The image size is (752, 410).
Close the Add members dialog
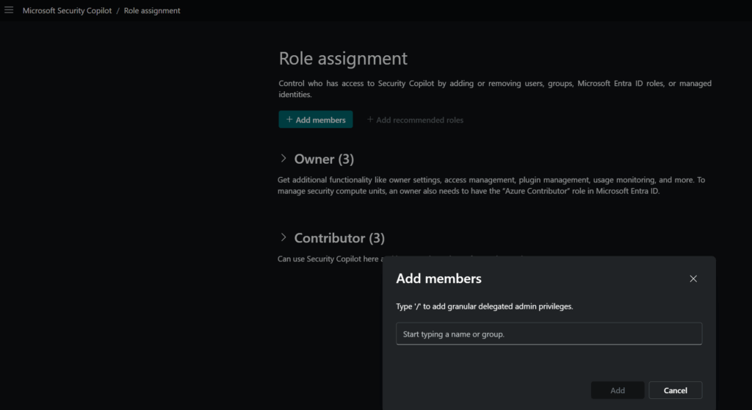(x=693, y=278)
